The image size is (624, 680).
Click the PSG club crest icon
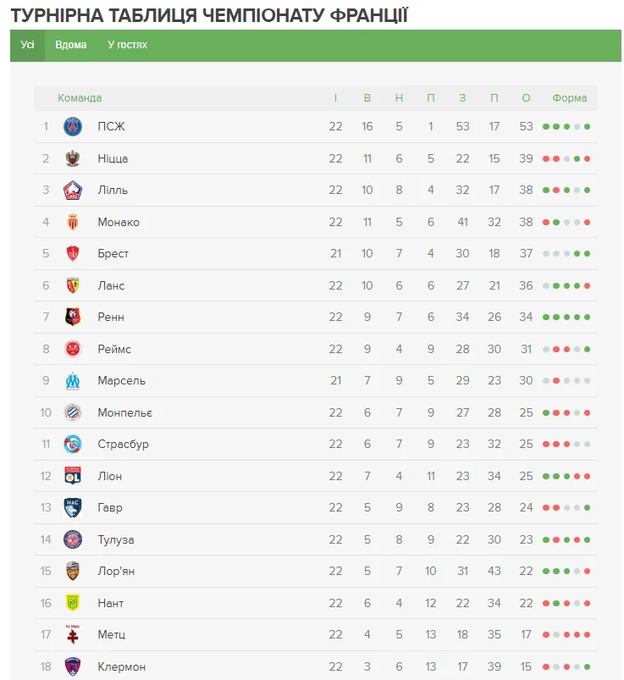point(73,127)
